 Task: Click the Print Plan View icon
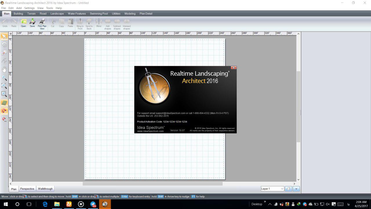42,23
